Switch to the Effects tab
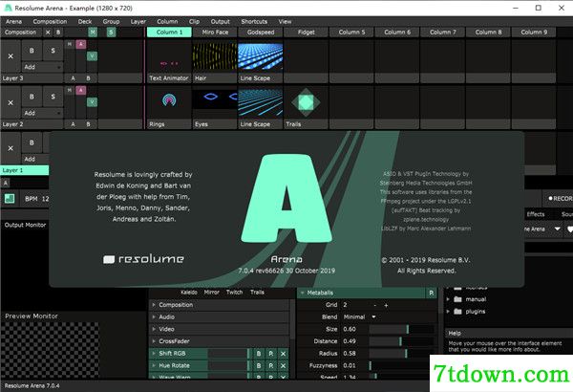This screenshot has height=392, width=573. tap(536, 214)
